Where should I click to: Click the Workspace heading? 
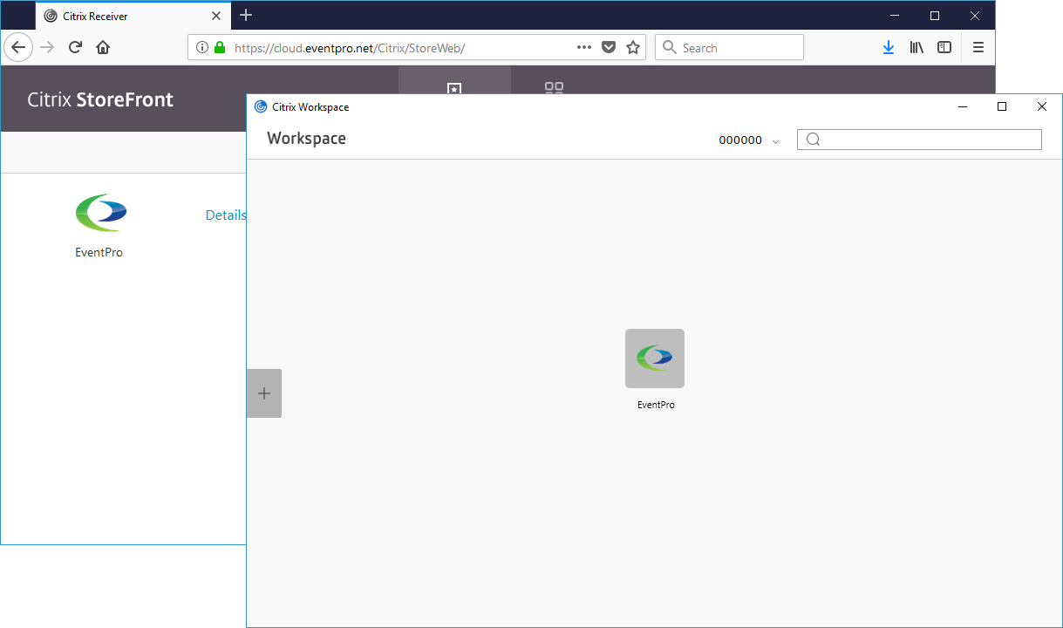[x=306, y=139]
